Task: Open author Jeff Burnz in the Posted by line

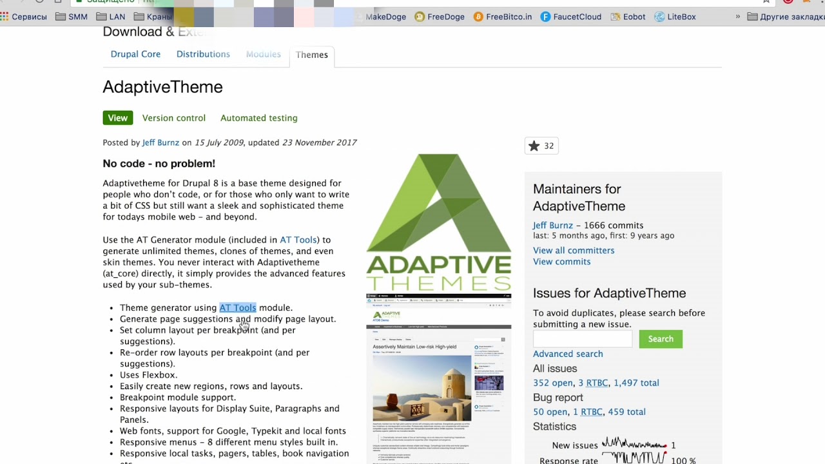Action: coord(160,142)
